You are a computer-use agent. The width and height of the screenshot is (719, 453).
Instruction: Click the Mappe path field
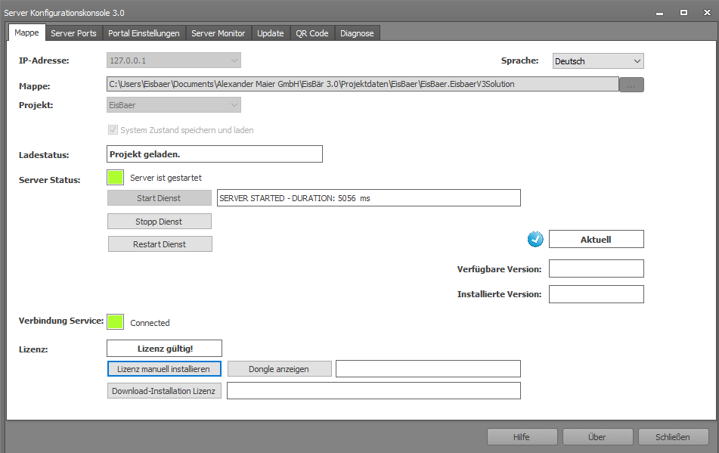[x=363, y=84]
